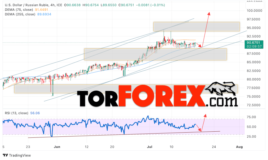The height and width of the screenshot is (160, 268).
Task: Click 50.00 on the RSI axis
Action: click(x=251, y=127)
